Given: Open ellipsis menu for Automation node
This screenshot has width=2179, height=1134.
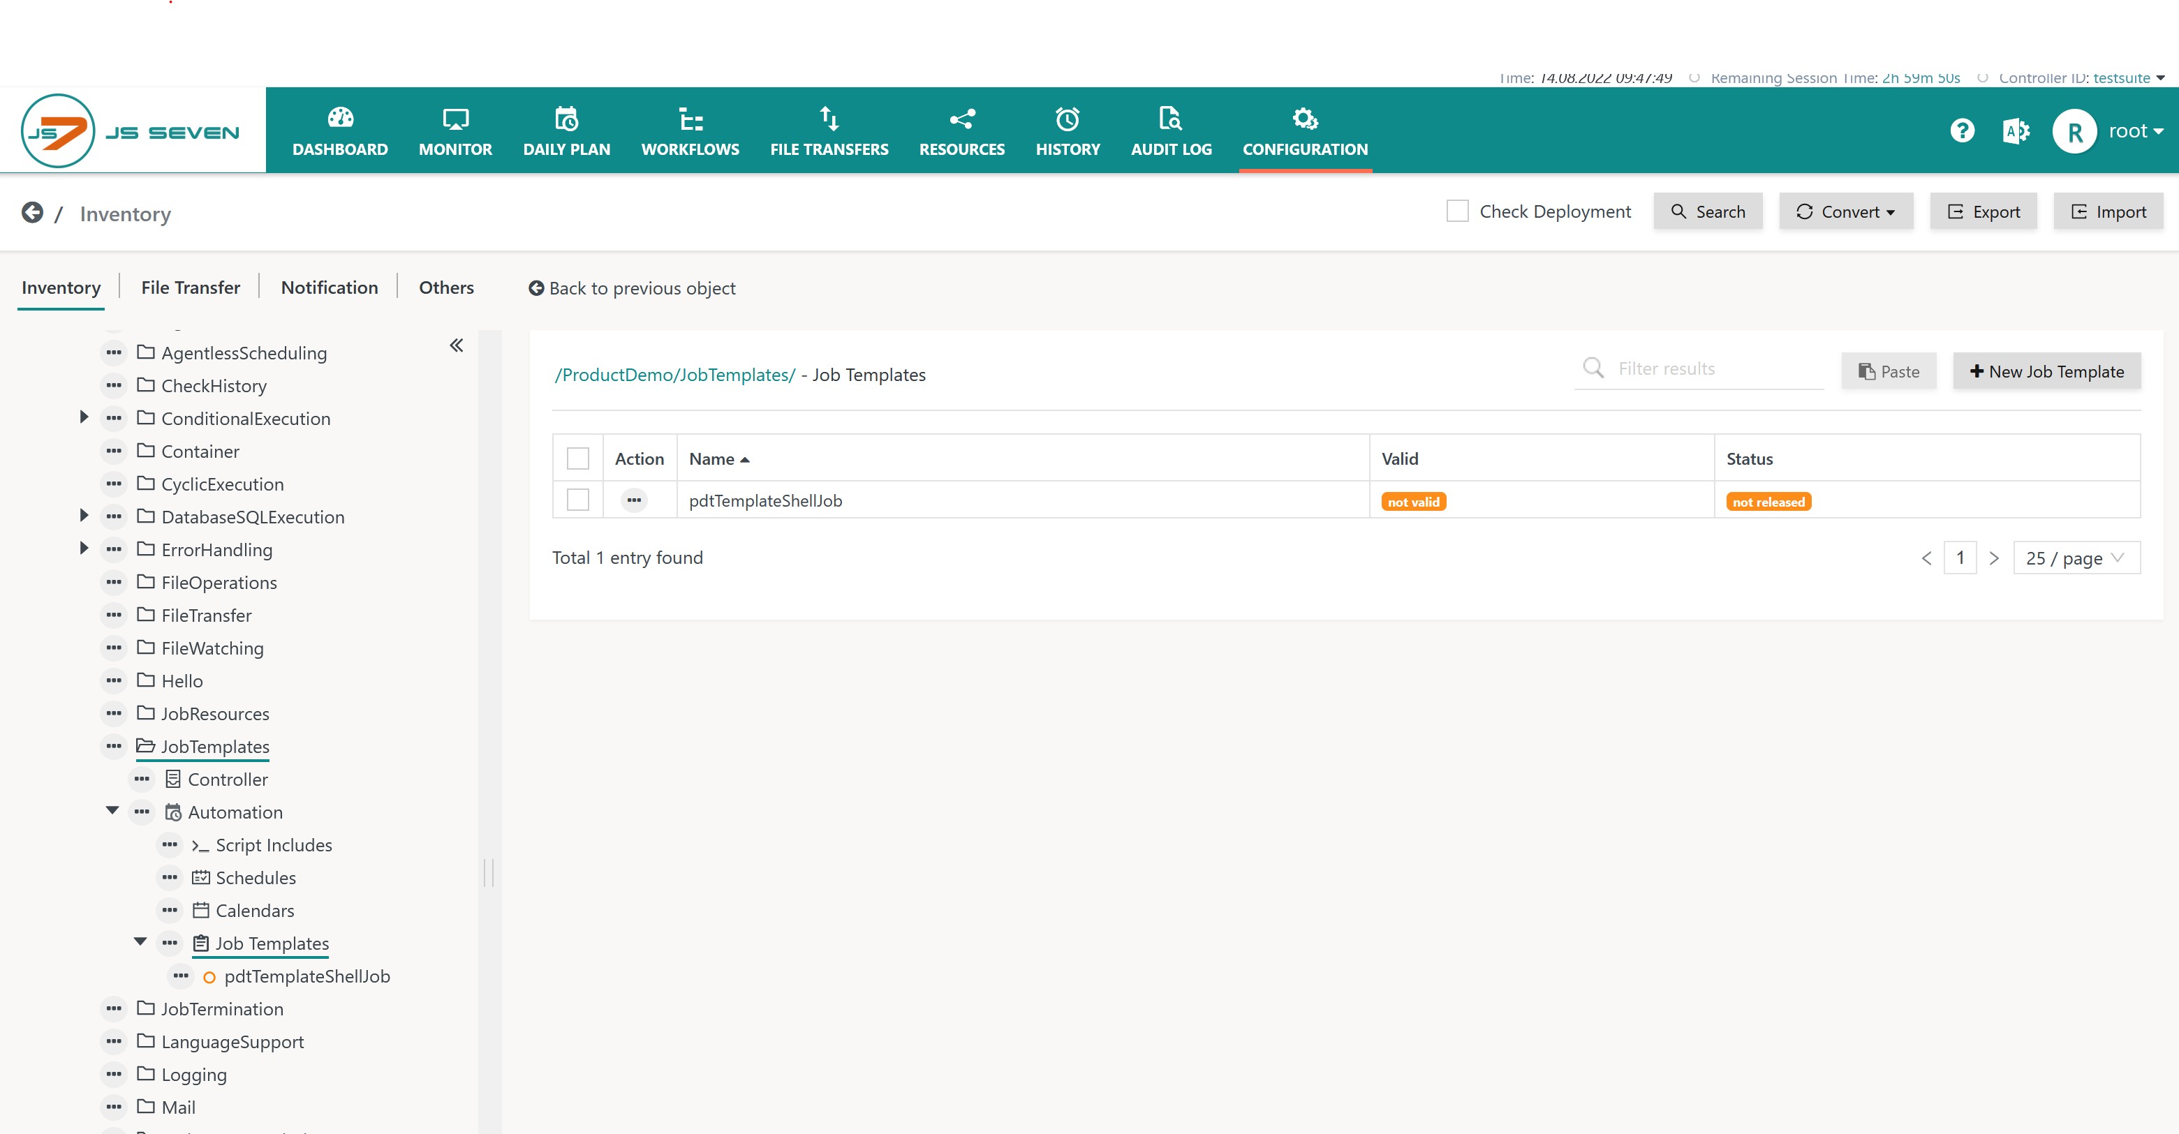Looking at the screenshot, I should coord(142,812).
